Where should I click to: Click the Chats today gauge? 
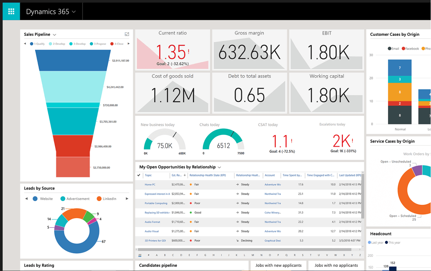pos(223,140)
